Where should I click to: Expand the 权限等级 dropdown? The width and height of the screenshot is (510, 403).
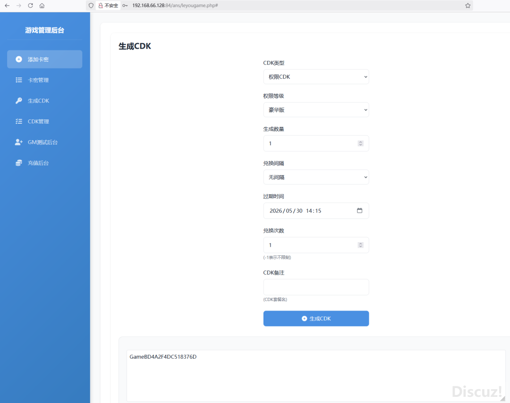pyautogui.click(x=316, y=110)
